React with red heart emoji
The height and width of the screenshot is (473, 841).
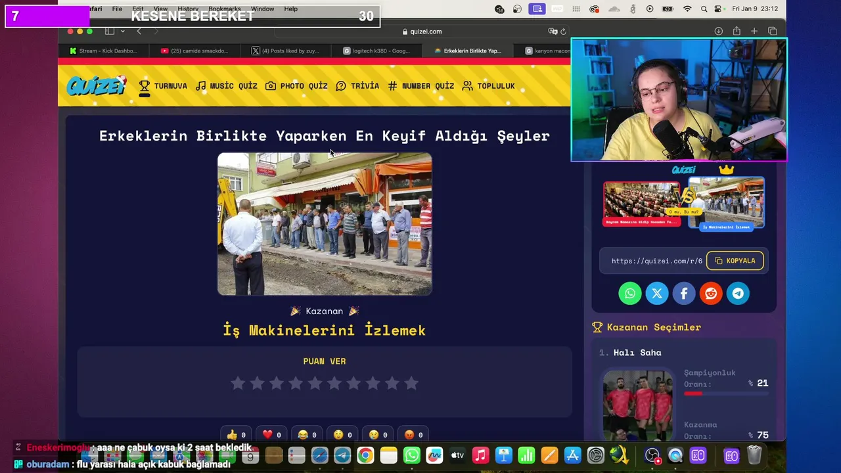point(271,434)
